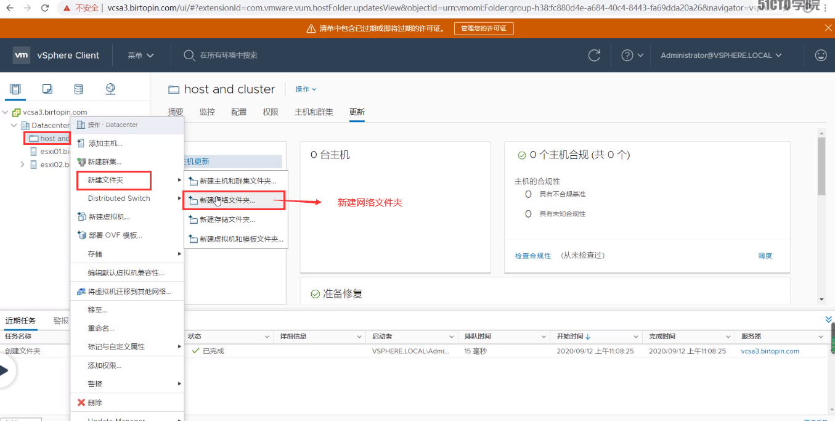
Task: Sort by 开始时间 column header
Action: pos(574,337)
